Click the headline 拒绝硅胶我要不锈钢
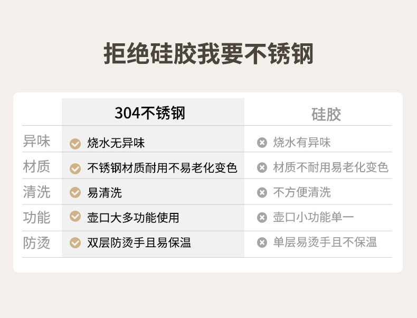This screenshot has width=417, height=318. point(209,53)
